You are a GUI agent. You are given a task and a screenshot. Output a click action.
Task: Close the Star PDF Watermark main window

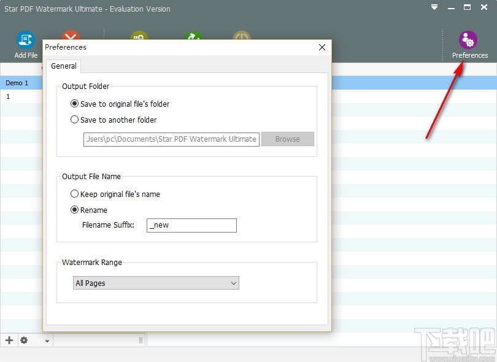point(484,7)
